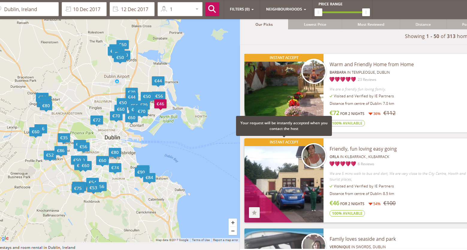
Task: Click the '€46 FOR 2 NIGHTS' price
Action: 347,203
